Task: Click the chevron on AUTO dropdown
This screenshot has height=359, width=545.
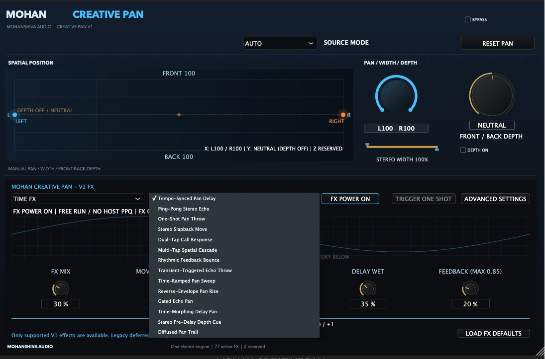Action: coord(311,43)
